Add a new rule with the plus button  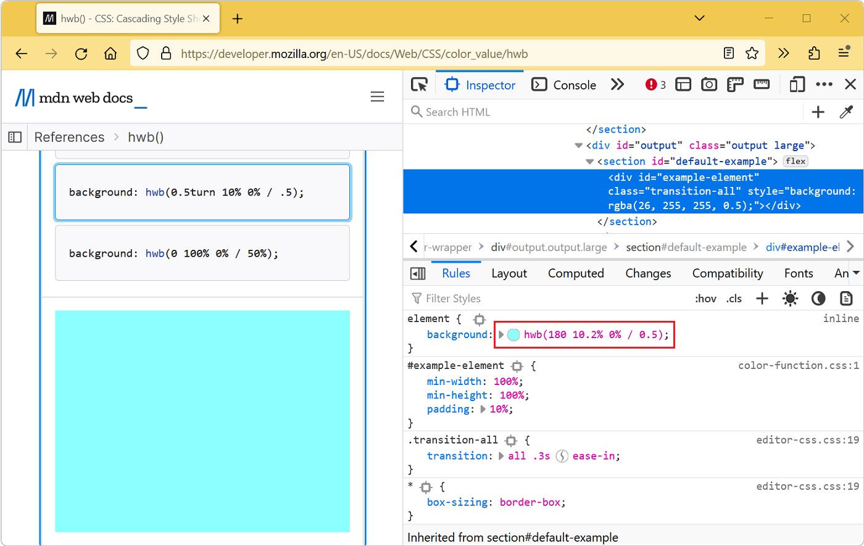point(762,298)
